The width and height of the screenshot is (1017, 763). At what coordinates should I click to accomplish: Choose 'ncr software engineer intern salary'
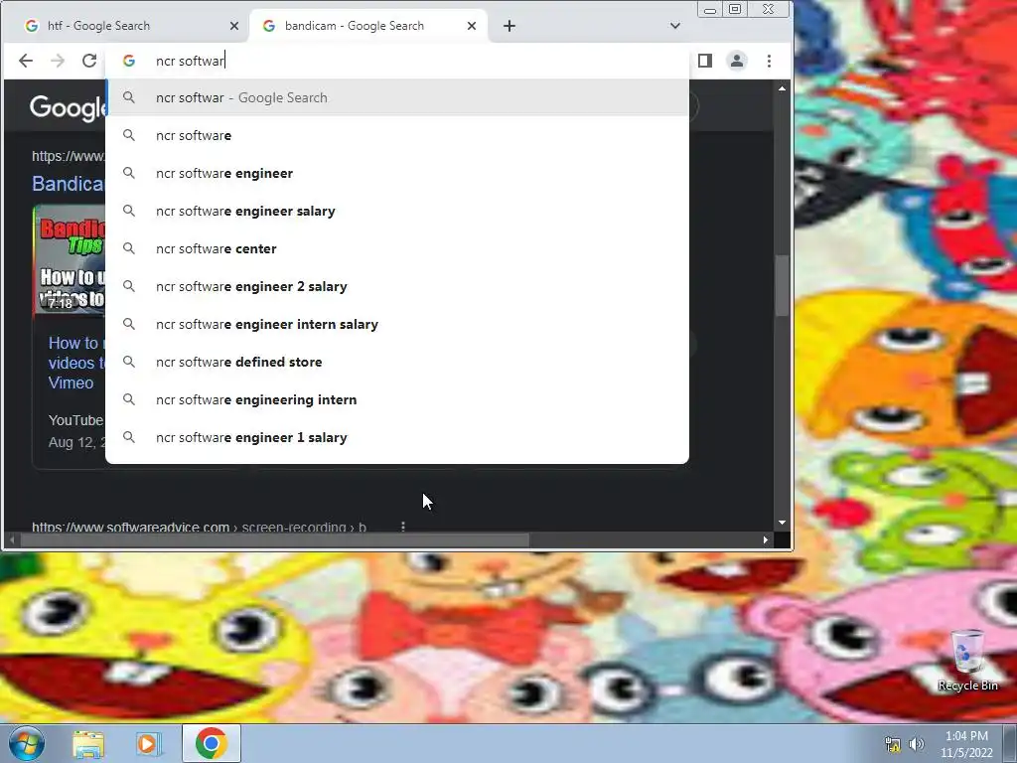point(397,324)
